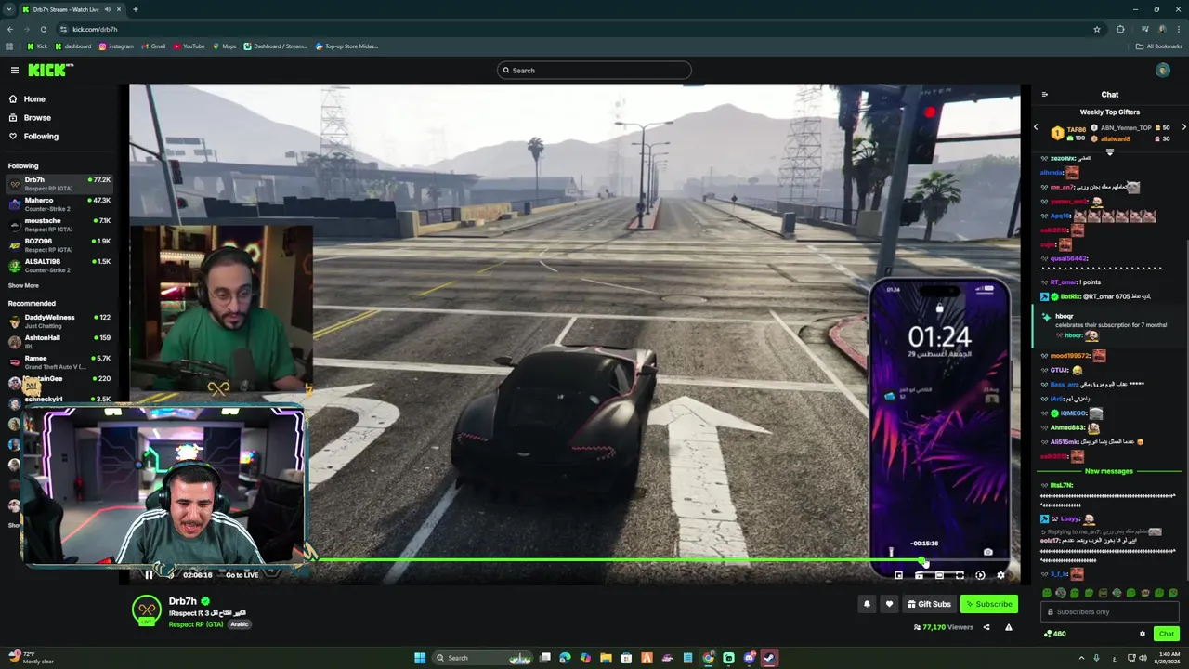Viewport: 1189px width, 669px height.
Task: Click Drb7h channel avatar below video
Action: (x=146, y=610)
